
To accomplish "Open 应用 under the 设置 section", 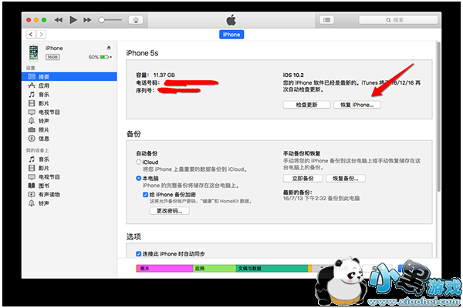I will click(69, 85).
